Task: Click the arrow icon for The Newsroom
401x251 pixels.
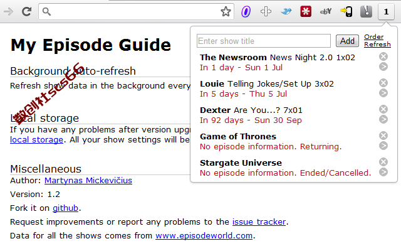Action: tap(383, 67)
